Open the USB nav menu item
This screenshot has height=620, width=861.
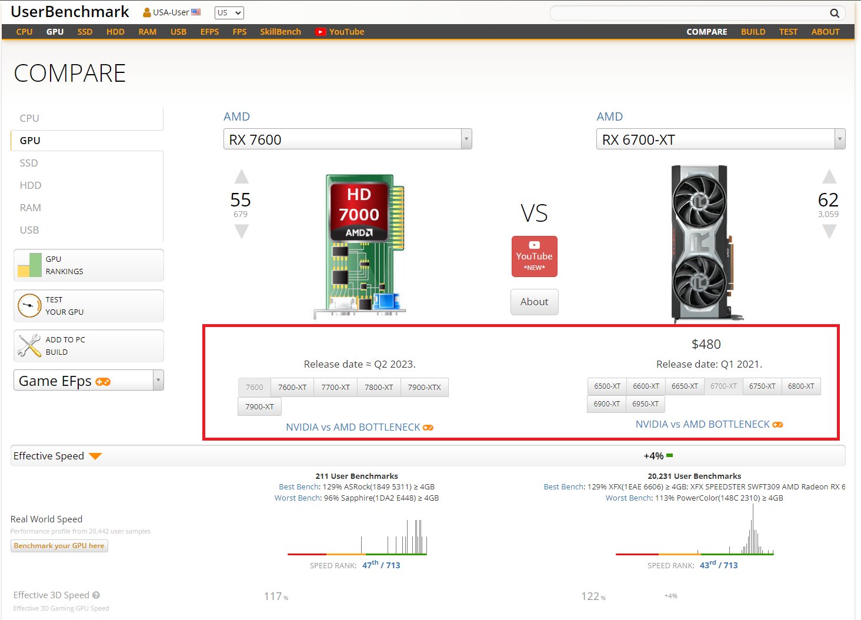pyautogui.click(x=178, y=32)
